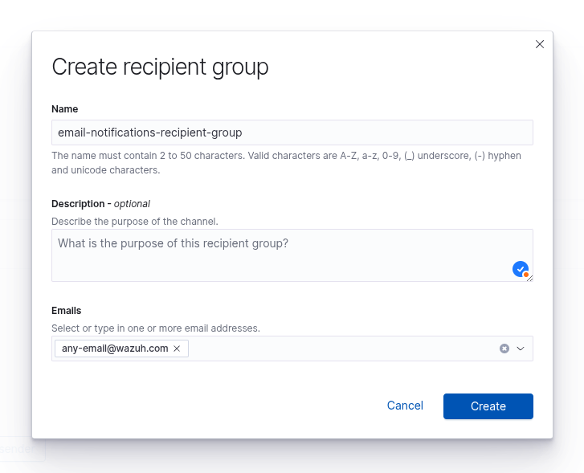
Task: Close the Create recipient group dialog
Action: click(x=539, y=44)
